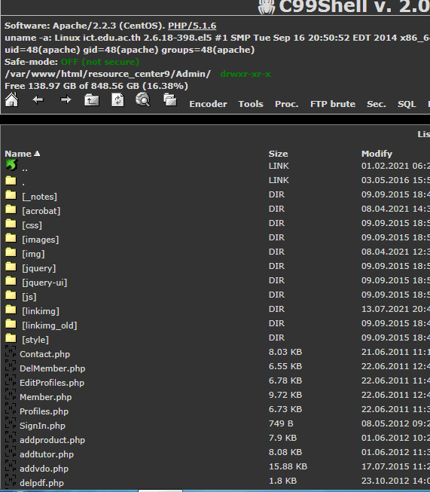
Task: Open the DelMember.php file
Action: [53, 368]
